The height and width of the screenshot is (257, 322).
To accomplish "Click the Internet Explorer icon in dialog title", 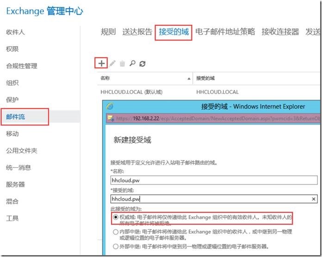I will click(x=110, y=106).
